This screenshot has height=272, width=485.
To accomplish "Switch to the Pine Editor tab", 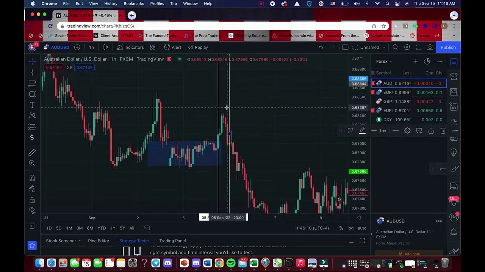I will [99, 241].
